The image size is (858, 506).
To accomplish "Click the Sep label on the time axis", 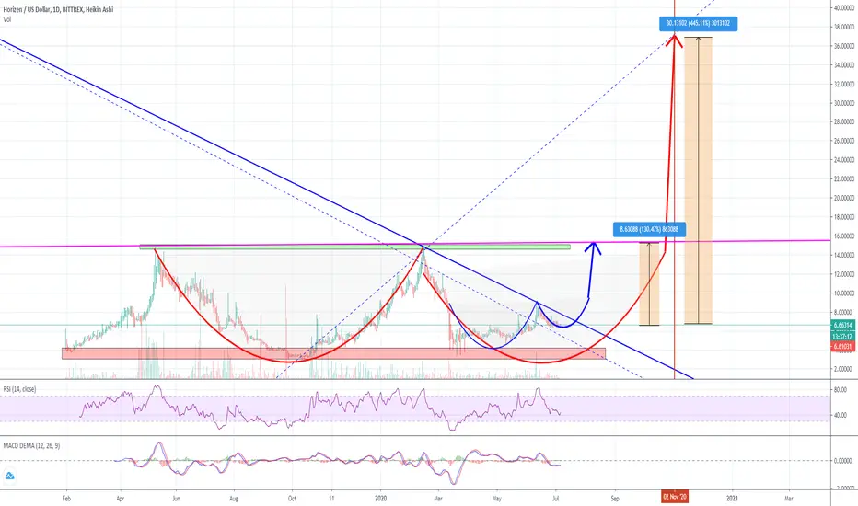I will coord(615,499).
